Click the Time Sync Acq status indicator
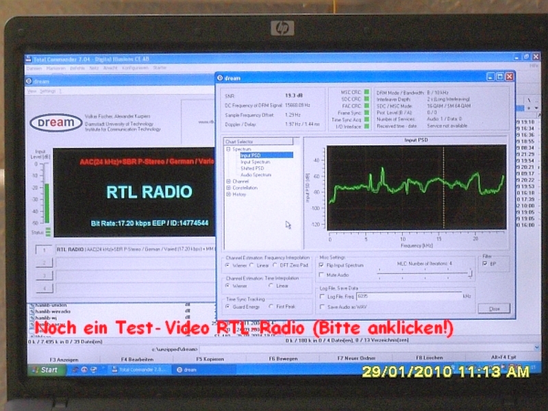548x411 pixels. [x=366, y=119]
